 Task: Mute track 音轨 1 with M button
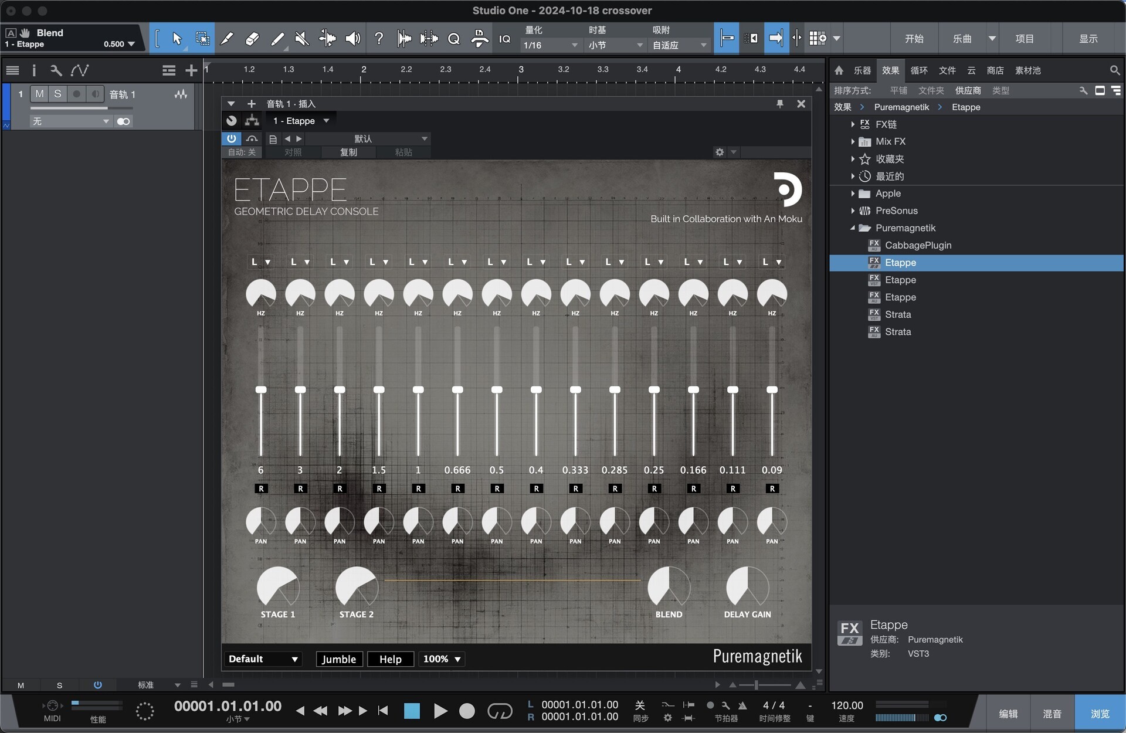coord(39,94)
